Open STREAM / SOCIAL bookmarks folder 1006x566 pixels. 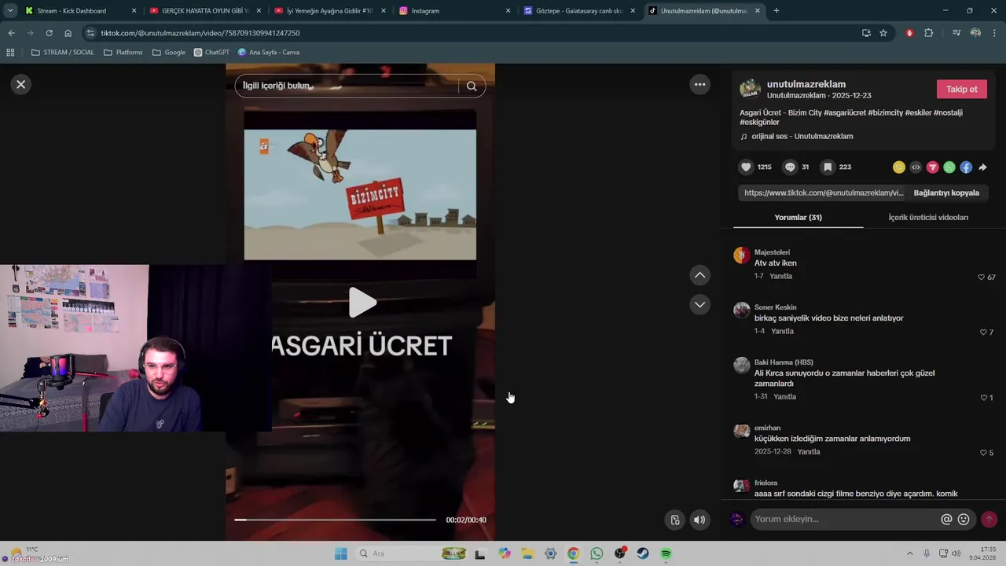click(x=62, y=53)
